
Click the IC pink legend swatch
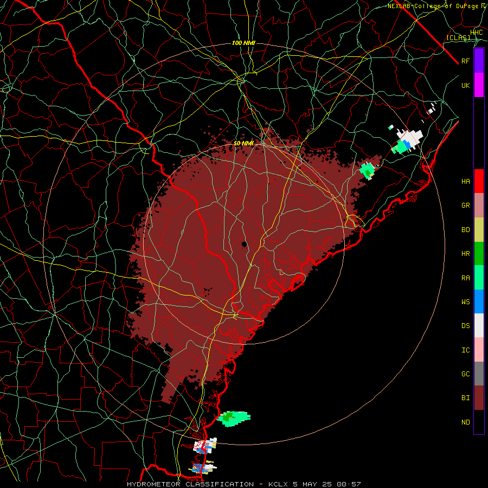479,350
